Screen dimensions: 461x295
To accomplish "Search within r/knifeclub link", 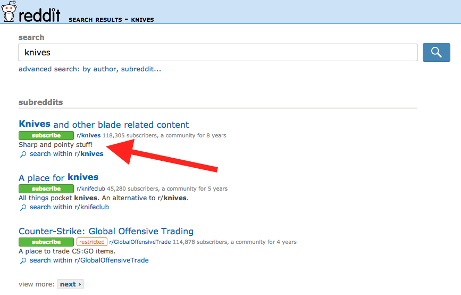I will coord(69,207).
